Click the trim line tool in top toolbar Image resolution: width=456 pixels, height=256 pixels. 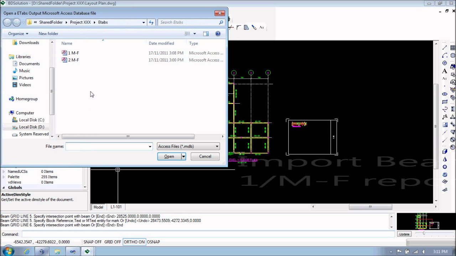click(231, 27)
